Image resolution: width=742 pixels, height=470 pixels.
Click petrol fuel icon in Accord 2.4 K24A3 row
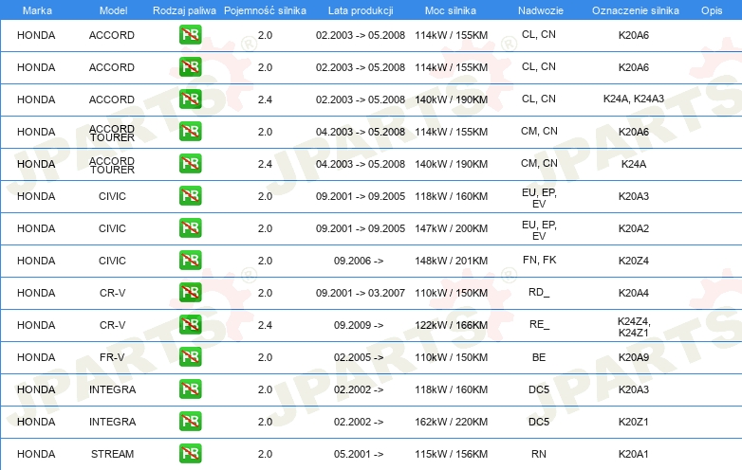point(190,99)
